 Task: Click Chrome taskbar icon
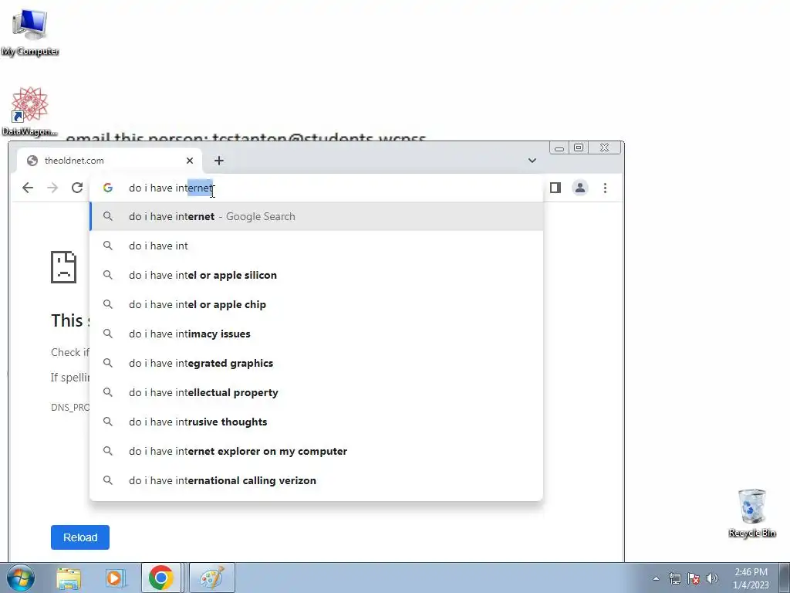[161, 578]
